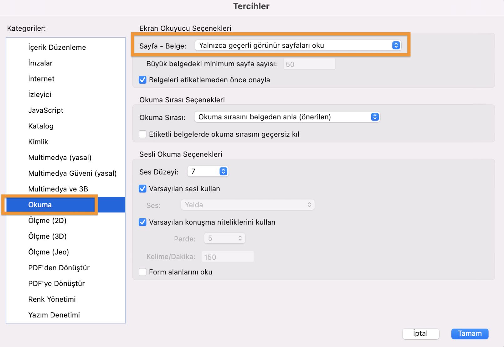Select Renk Yönetimi category
504x347 pixels.
[x=52, y=299]
